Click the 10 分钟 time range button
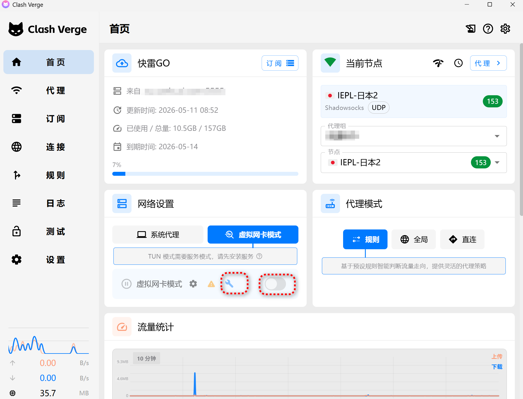 coord(147,358)
